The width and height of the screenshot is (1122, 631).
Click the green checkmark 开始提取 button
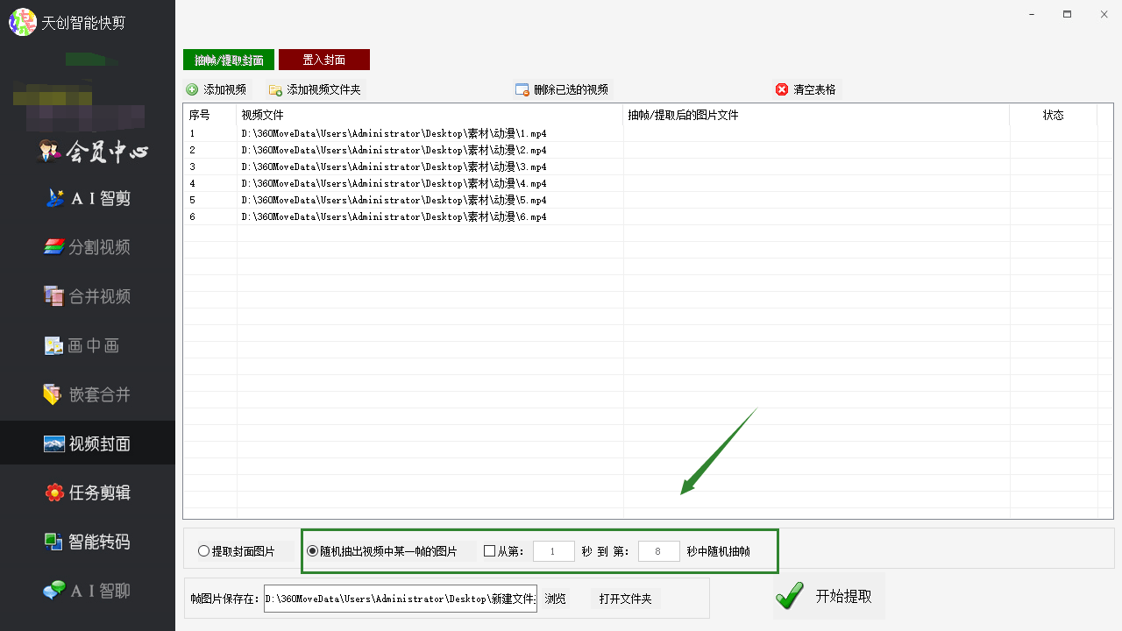pyautogui.click(x=828, y=596)
